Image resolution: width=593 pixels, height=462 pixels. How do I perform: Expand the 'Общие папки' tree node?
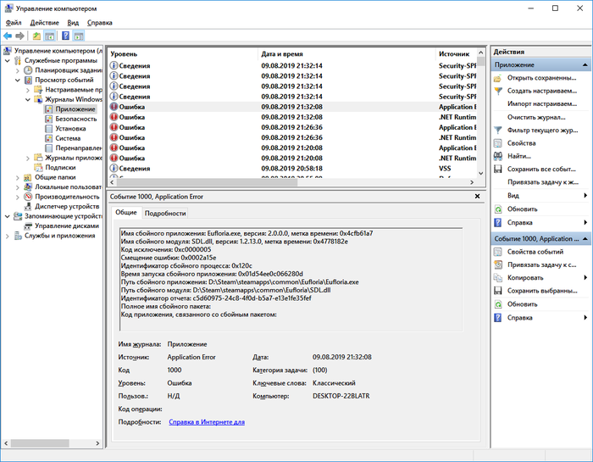(17, 177)
